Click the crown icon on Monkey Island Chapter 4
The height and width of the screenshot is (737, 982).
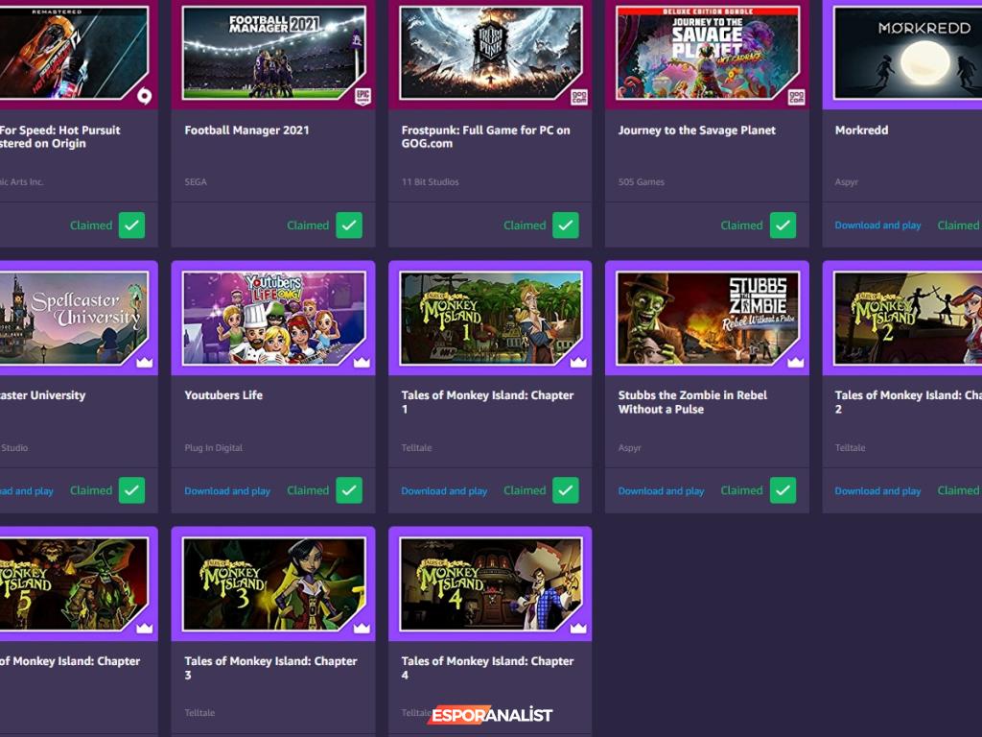pyautogui.click(x=578, y=628)
